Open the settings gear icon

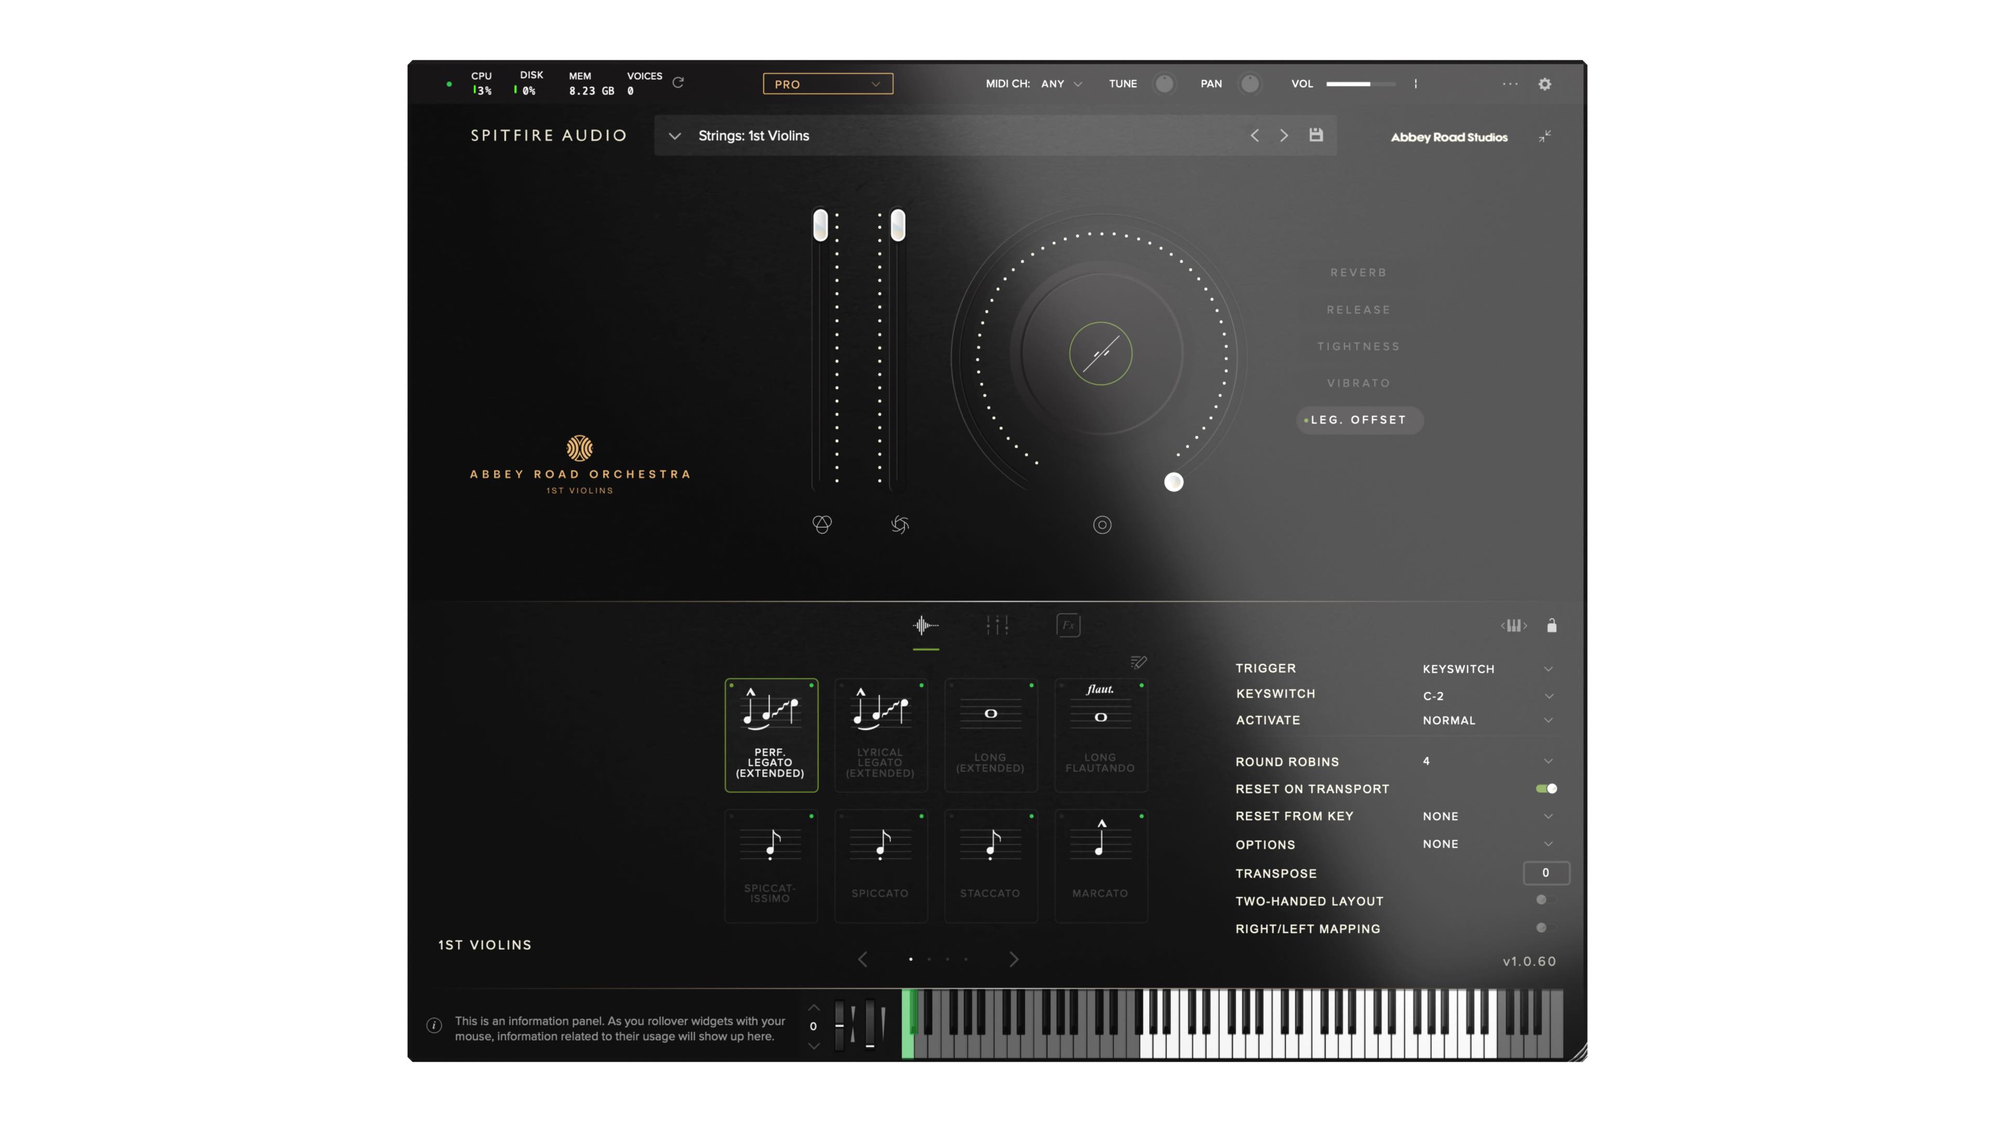pos(1544,84)
